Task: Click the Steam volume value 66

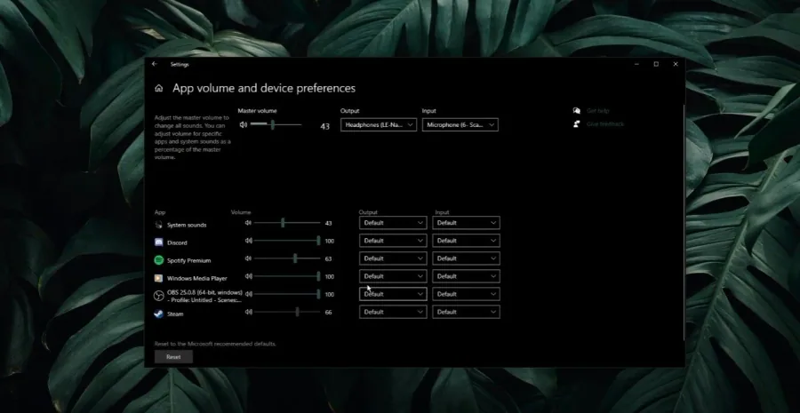Action: point(328,312)
